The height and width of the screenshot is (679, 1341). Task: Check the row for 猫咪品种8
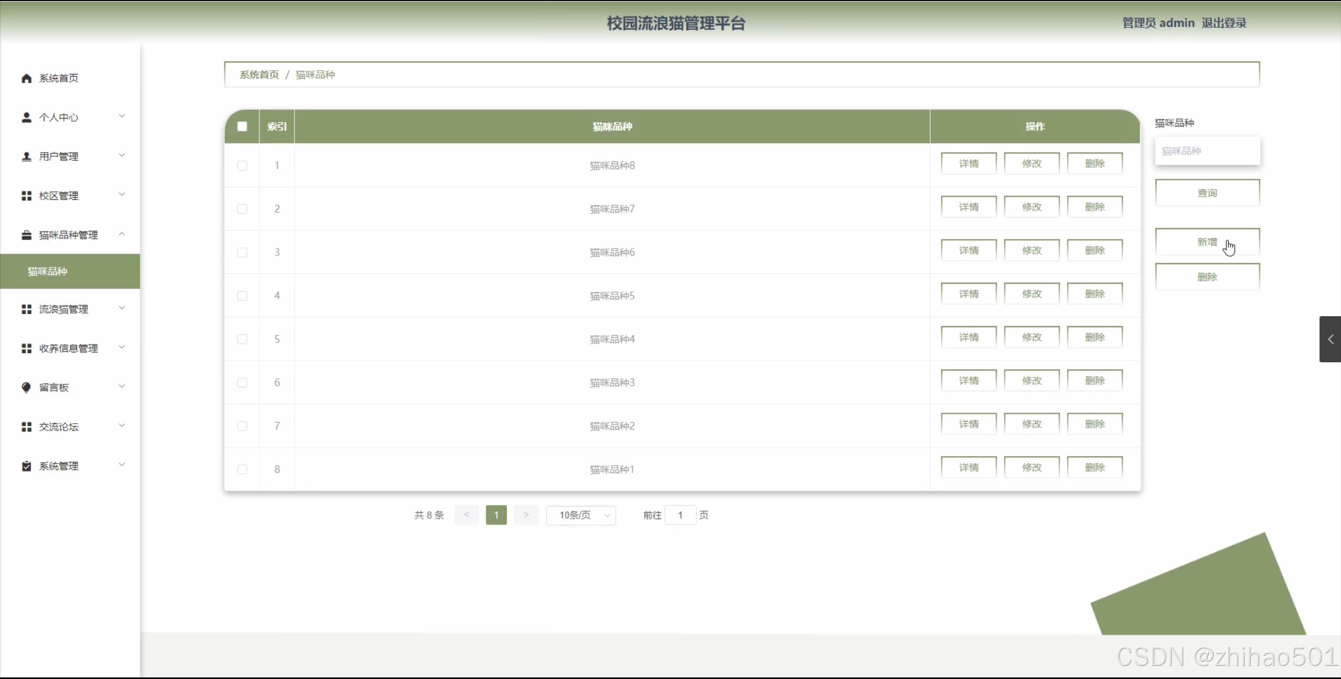(x=242, y=166)
